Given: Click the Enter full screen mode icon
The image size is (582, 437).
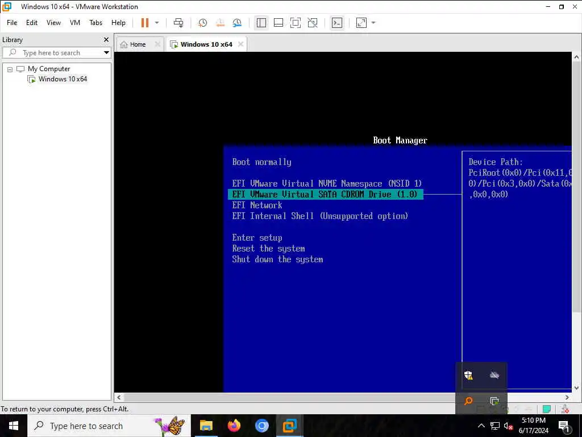Looking at the screenshot, I should (x=296, y=23).
